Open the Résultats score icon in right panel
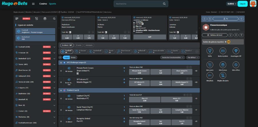Screen dimensions: 258x127 click(210, 75)
